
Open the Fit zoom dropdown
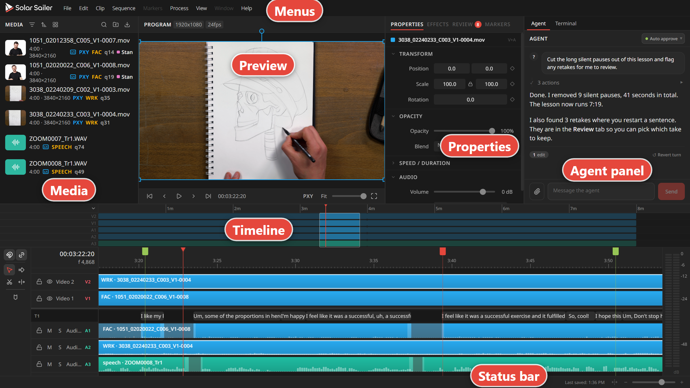324,196
